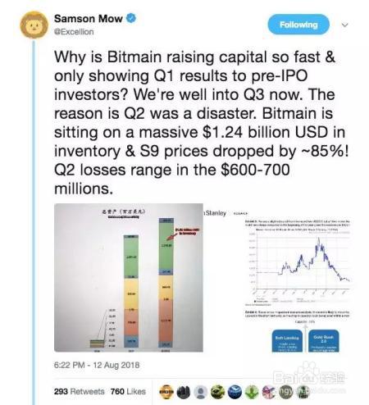Open the green arrow liker avatar
The width and height of the screenshot is (369, 405).
click(x=252, y=392)
